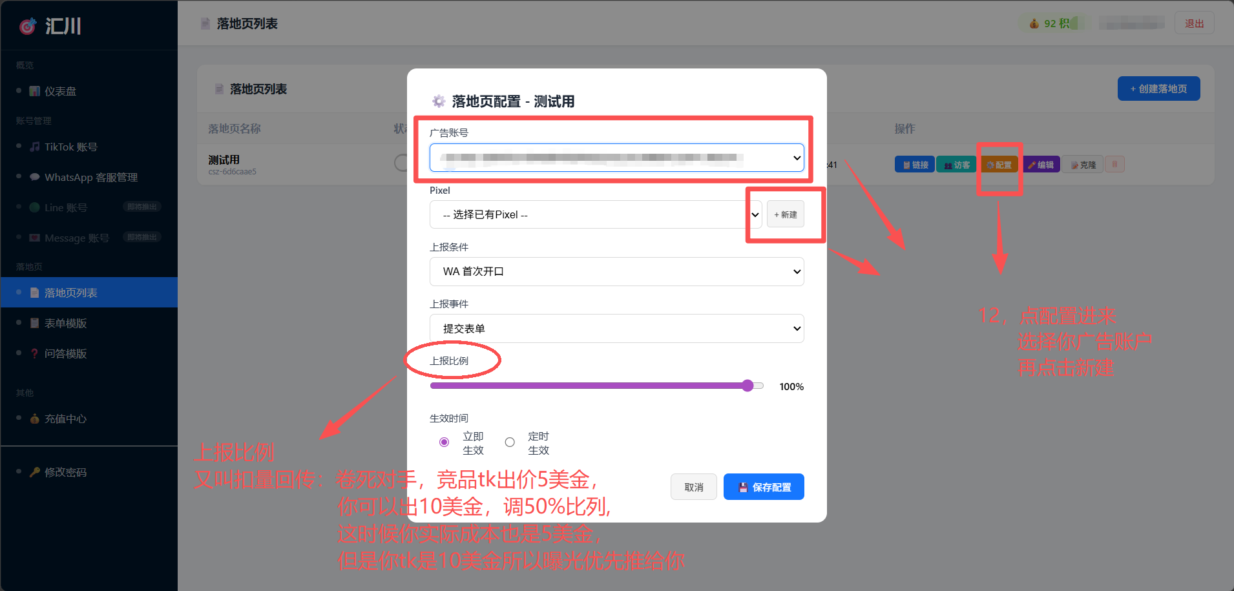Select the 立即生效 radio button

(x=444, y=442)
